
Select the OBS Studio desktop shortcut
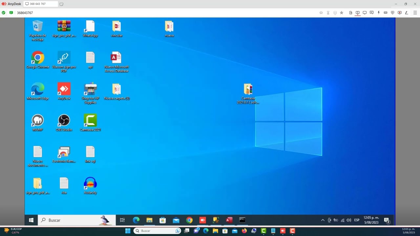[64, 123]
